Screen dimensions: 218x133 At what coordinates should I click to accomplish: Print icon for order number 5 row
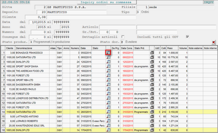[152, 57]
